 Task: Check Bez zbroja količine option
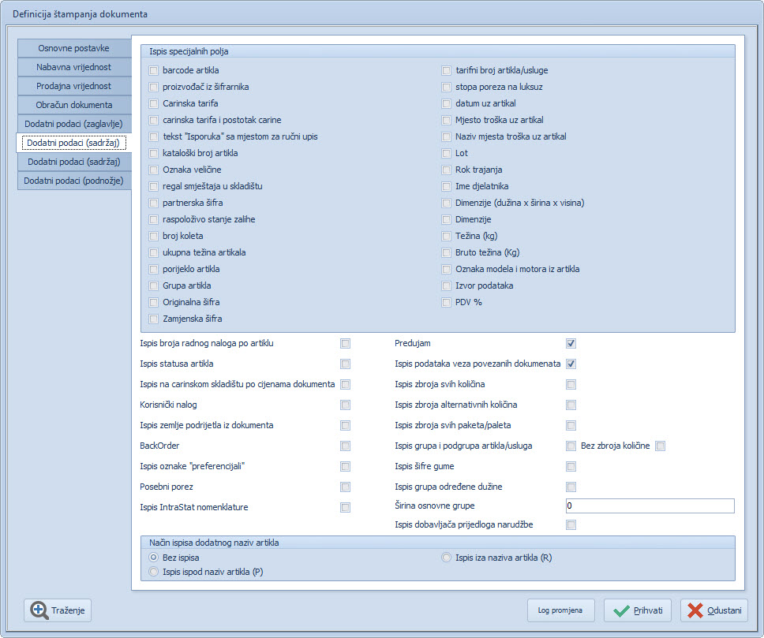661,446
